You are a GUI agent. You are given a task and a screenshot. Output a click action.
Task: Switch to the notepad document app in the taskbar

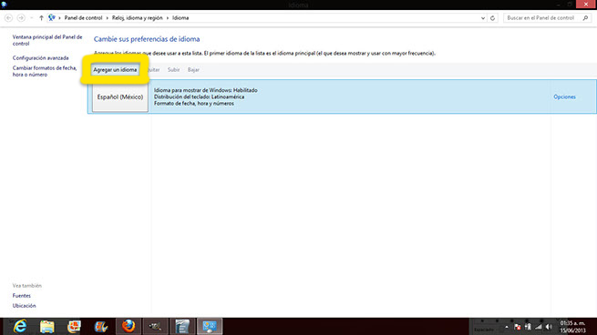182,326
